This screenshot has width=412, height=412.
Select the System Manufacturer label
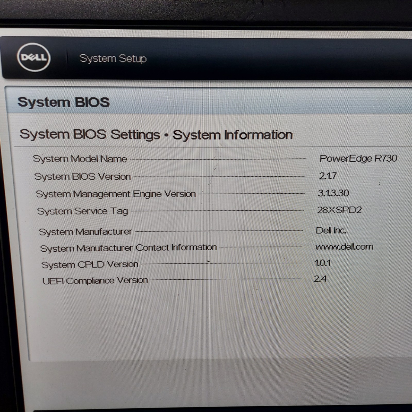[85, 232]
